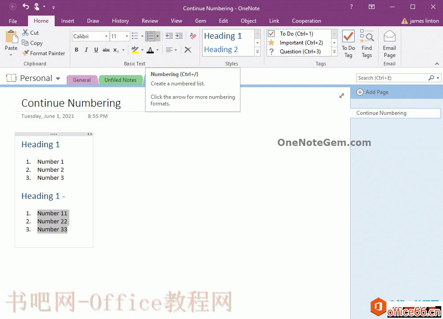Open Find Tags

point(367,44)
